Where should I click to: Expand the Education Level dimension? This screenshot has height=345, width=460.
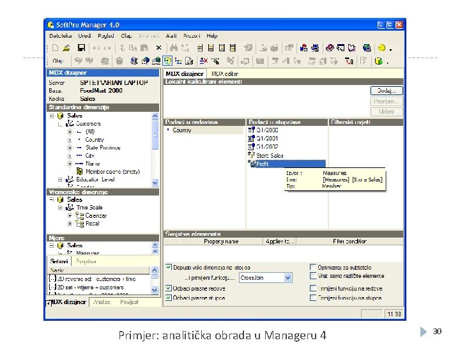point(61,180)
